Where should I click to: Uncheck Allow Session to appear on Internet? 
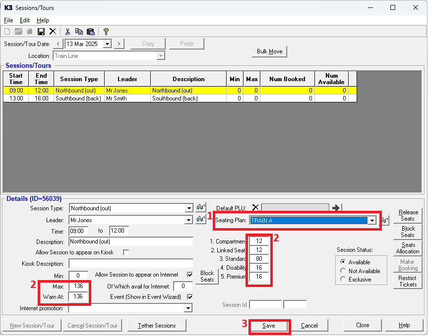click(x=189, y=275)
